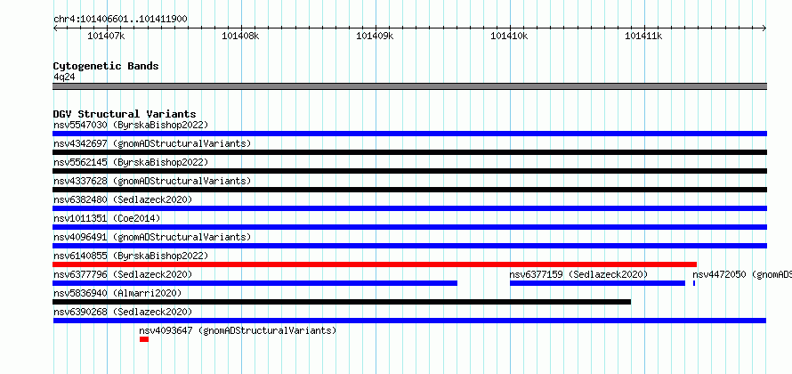Click nsv5562145 (ByrskaBishop2022) label
The image size is (792, 374).
130,162
